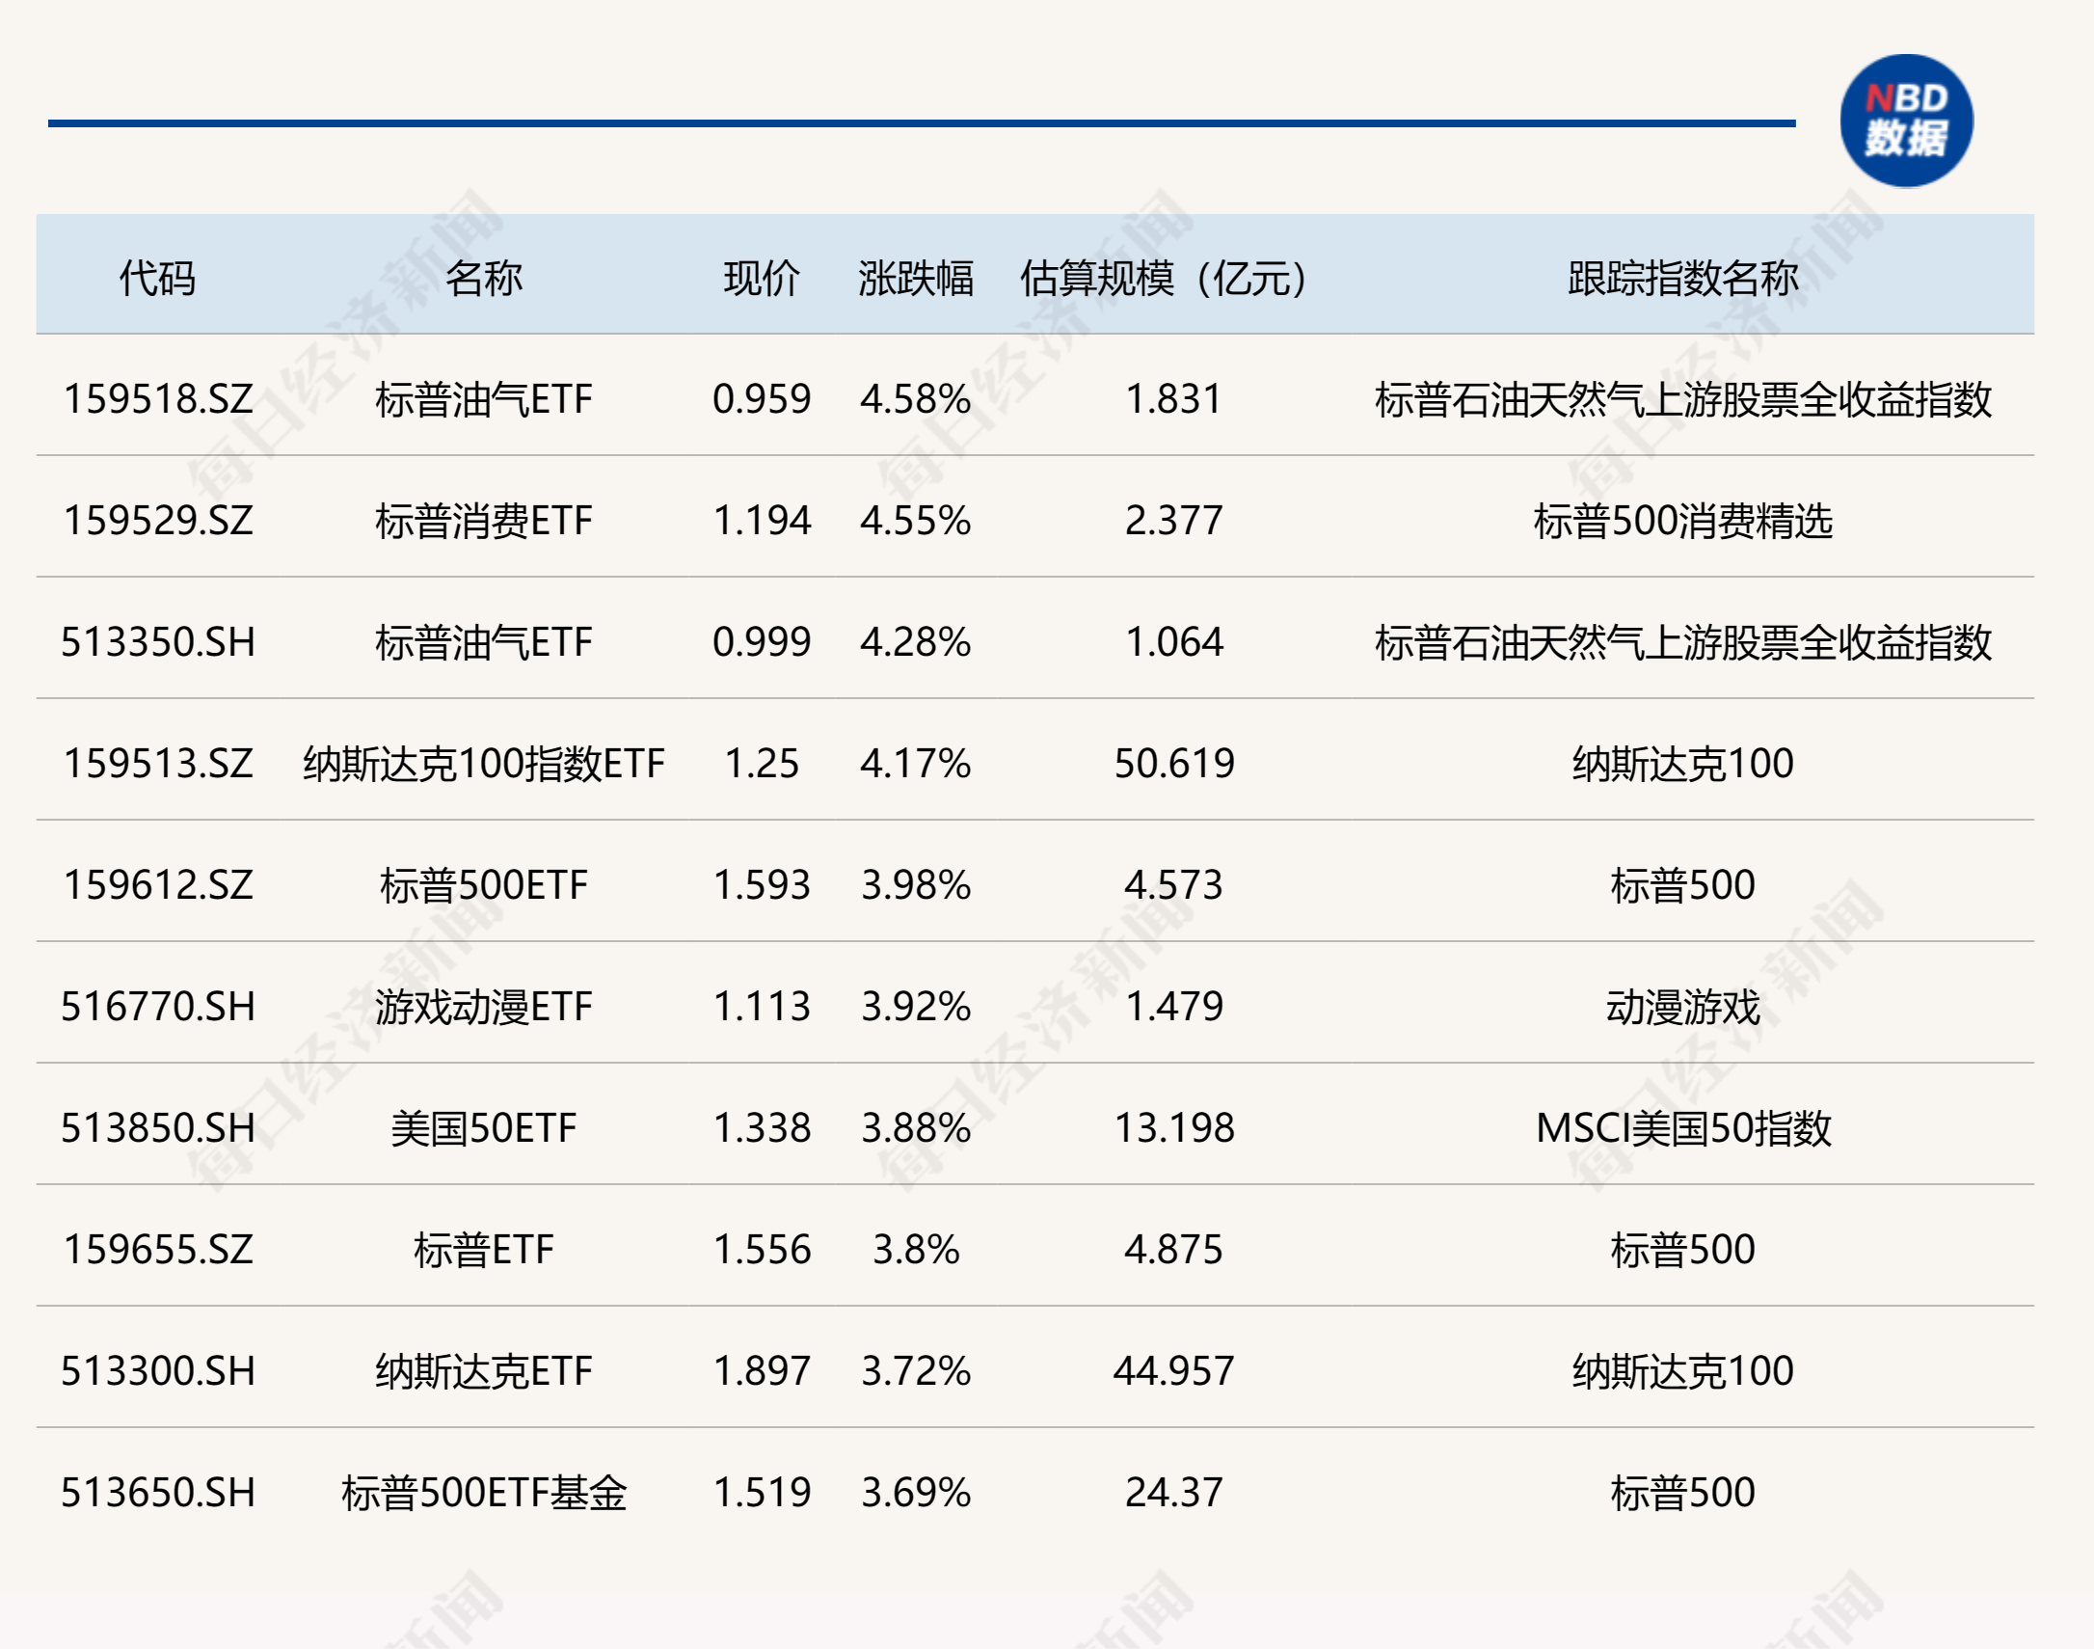Click the 名称 column header
Viewport: 2094px width, 1649px height.
tap(483, 278)
